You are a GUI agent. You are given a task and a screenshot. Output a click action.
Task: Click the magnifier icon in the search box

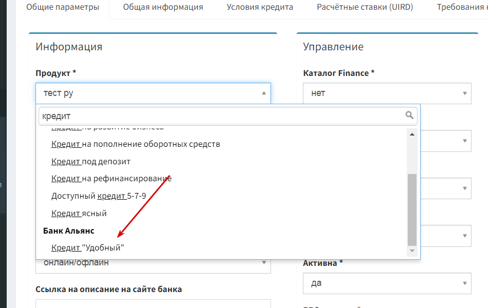[409, 115]
